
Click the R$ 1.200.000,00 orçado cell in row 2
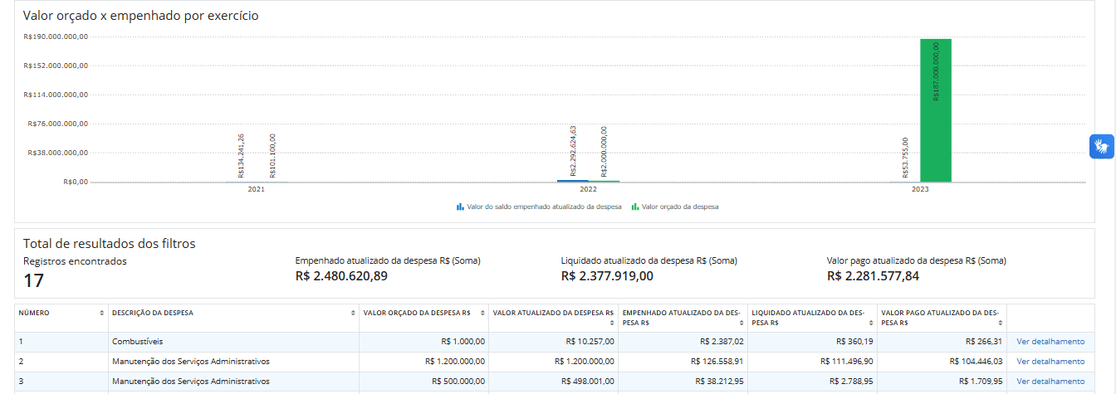coord(424,362)
